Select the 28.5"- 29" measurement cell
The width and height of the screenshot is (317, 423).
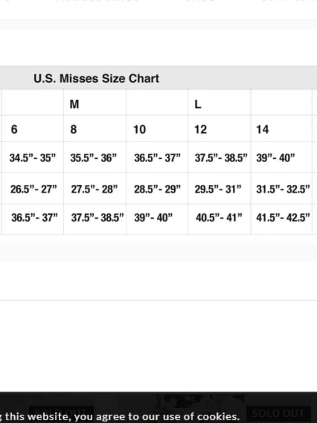(157, 189)
